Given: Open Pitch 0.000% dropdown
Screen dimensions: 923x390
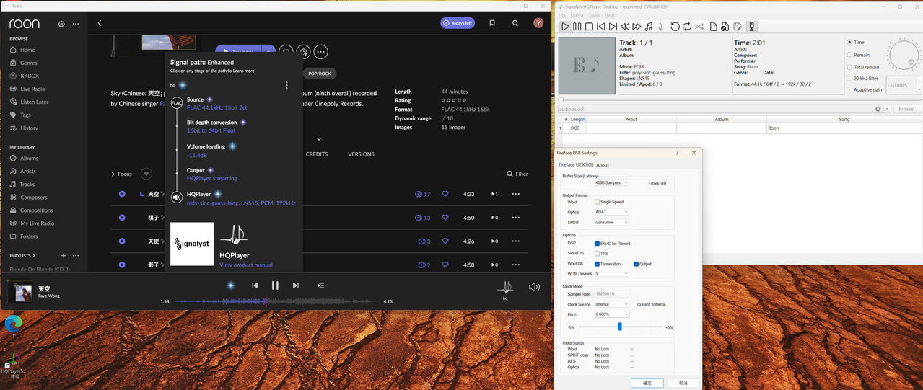Looking at the screenshot, I should (x=611, y=314).
